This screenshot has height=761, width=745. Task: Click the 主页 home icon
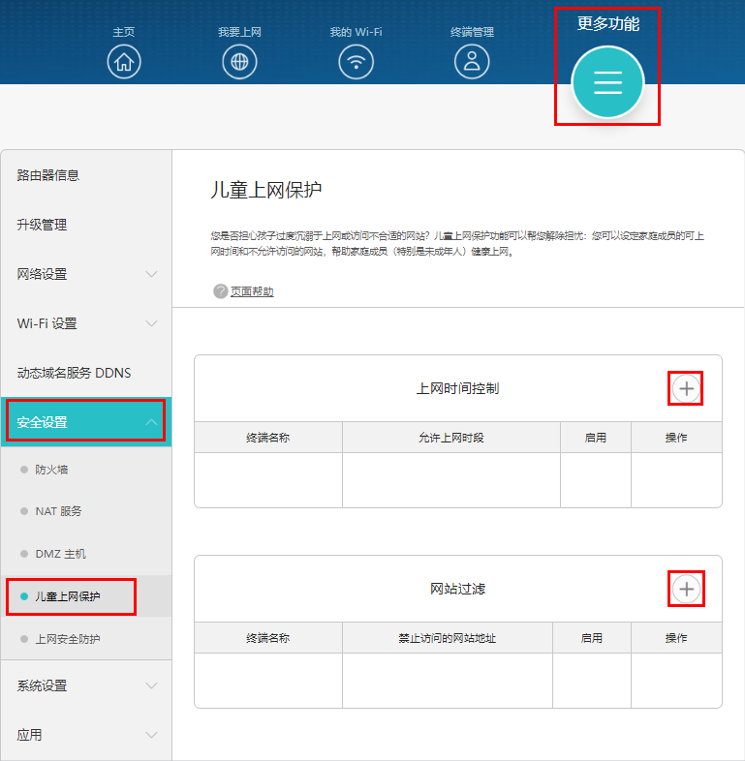(124, 61)
